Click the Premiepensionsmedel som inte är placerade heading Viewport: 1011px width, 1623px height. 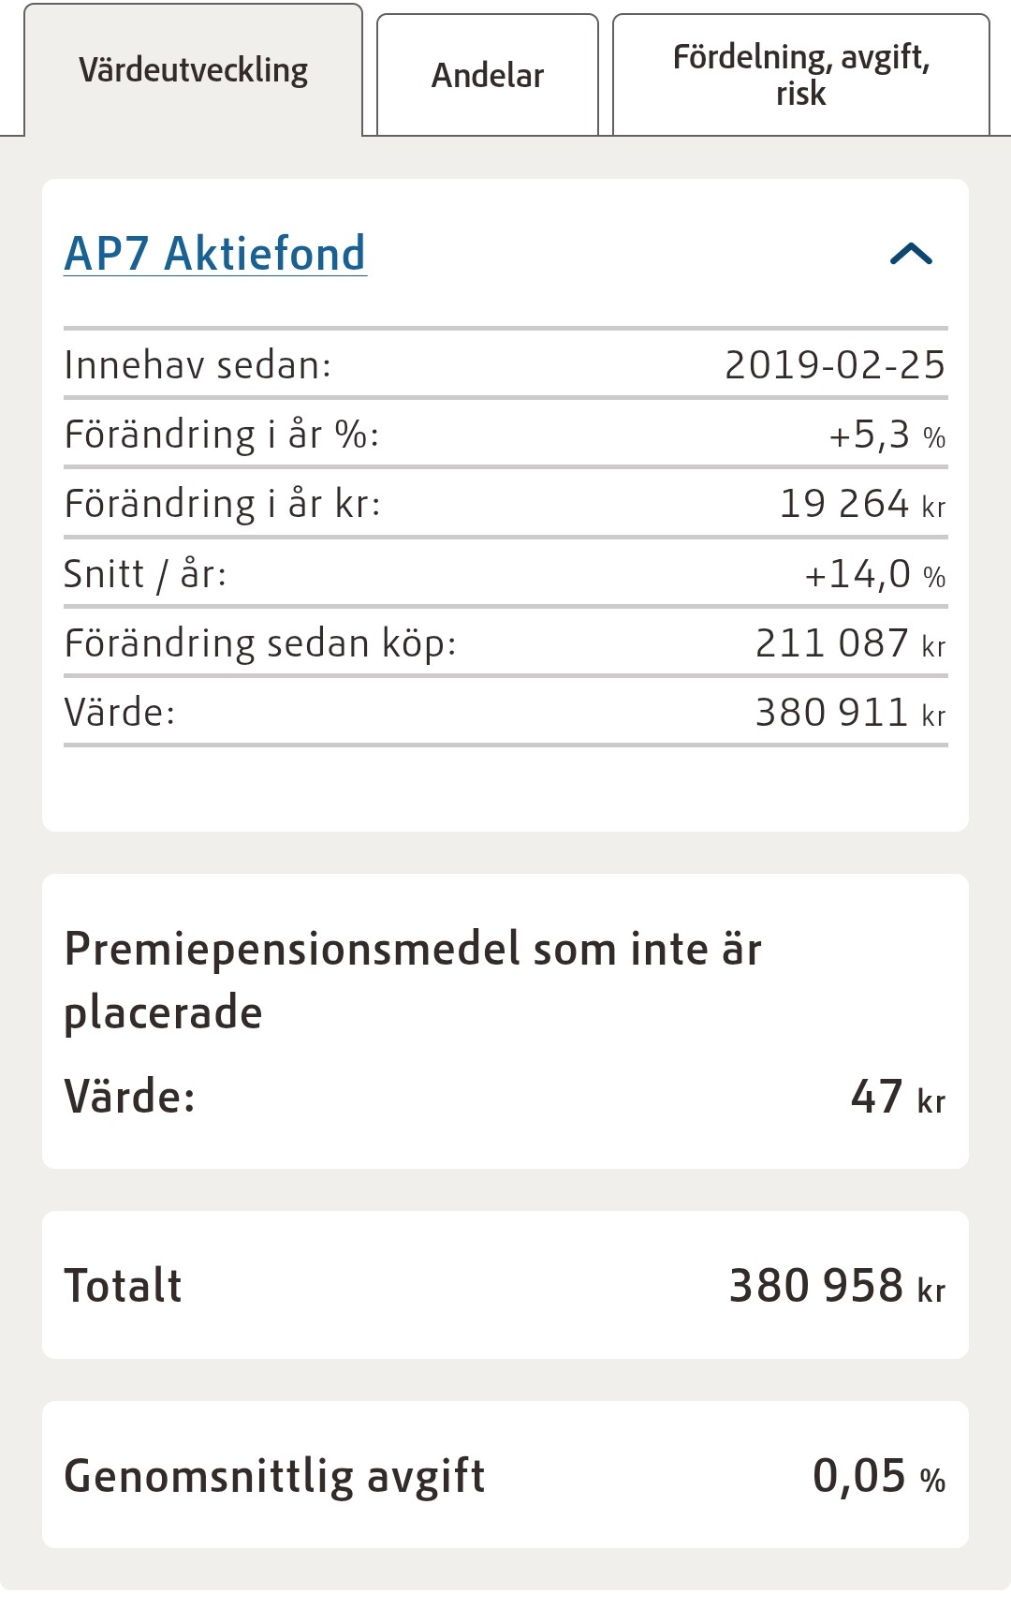click(412, 981)
